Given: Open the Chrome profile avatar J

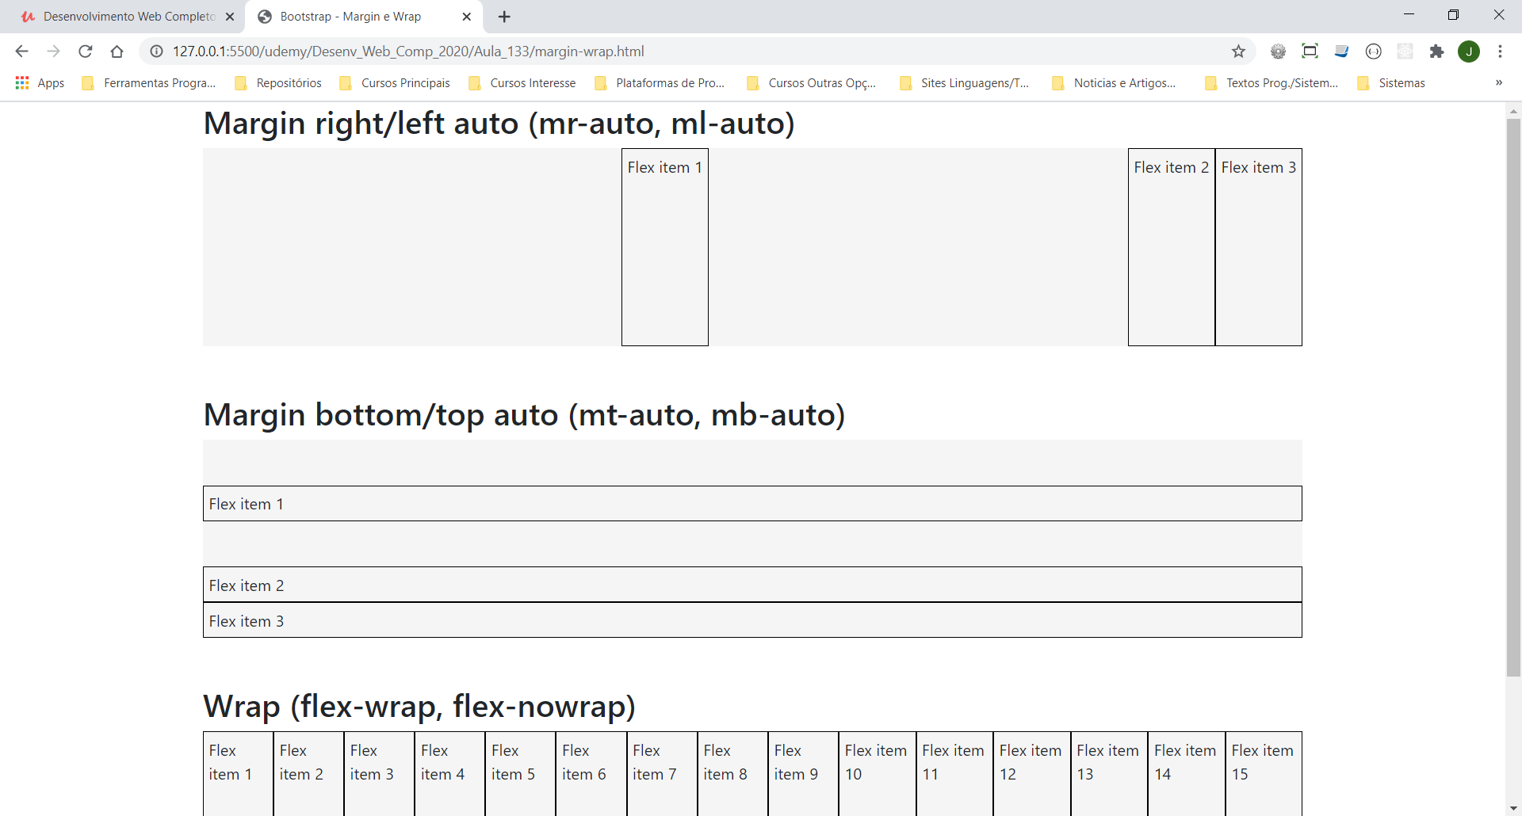Looking at the screenshot, I should (x=1469, y=51).
